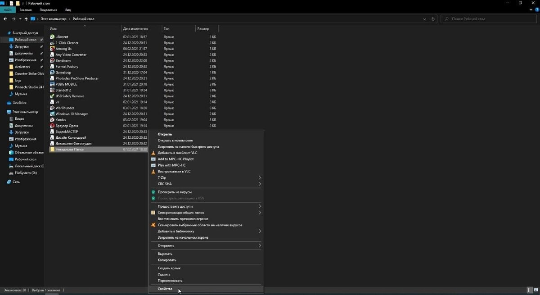Click the vk shortcut icon
The width and height of the screenshot is (540, 295).
click(x=52, y=102)
